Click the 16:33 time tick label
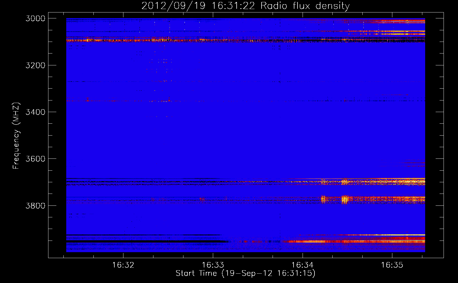 (213, 265)
